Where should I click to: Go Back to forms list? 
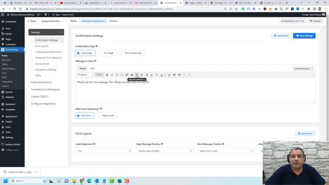click(32, 21)
